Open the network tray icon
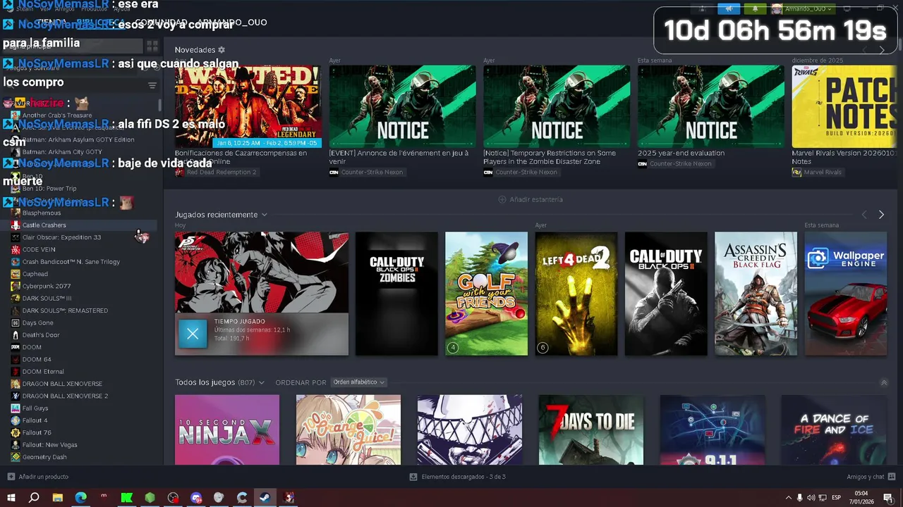 point(823,498)
